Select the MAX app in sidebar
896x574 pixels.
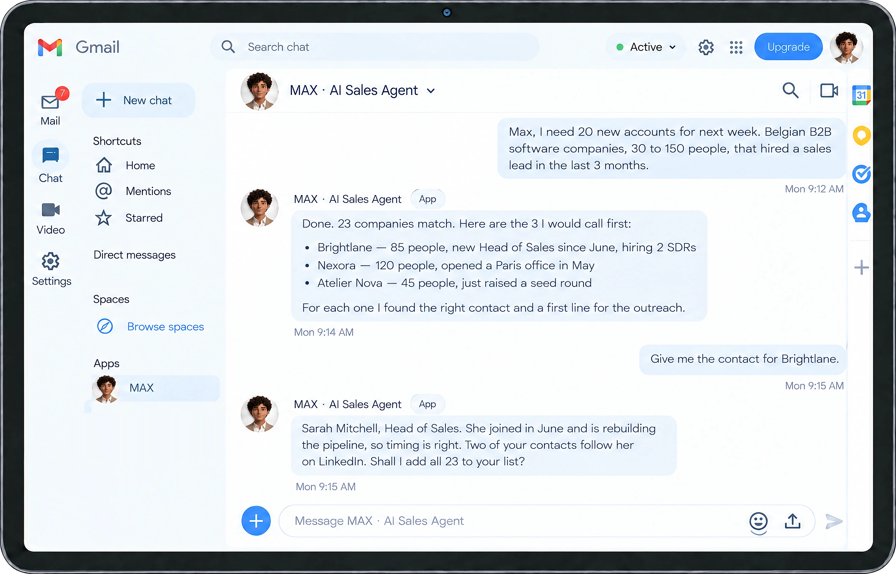156,388
